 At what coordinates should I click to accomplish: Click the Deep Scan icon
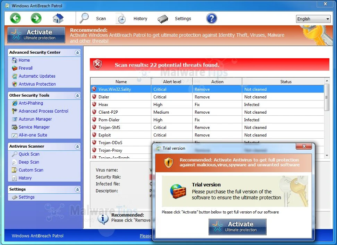point(14,162)
